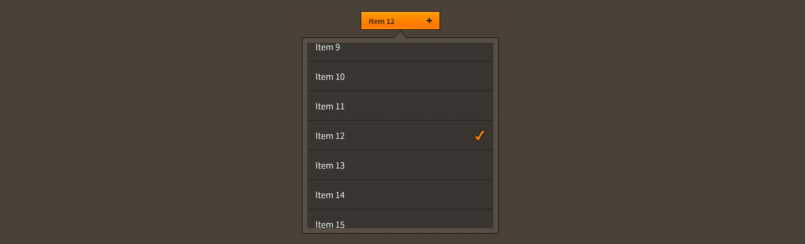Click the plus icon on orange button

[x=429, y=21]
